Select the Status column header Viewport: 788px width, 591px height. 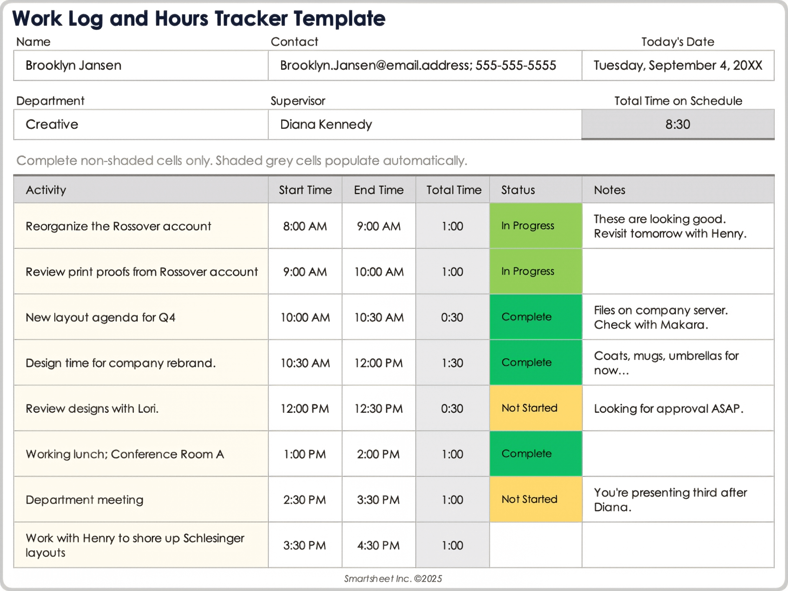pos(535,190)
